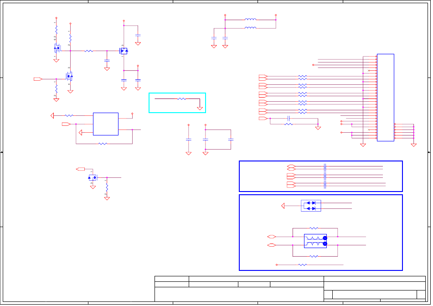Select the series resistor feeding the boxed MOSFET gate
The height and width of the screenshot is (306, 433).
tap(88, 51)
